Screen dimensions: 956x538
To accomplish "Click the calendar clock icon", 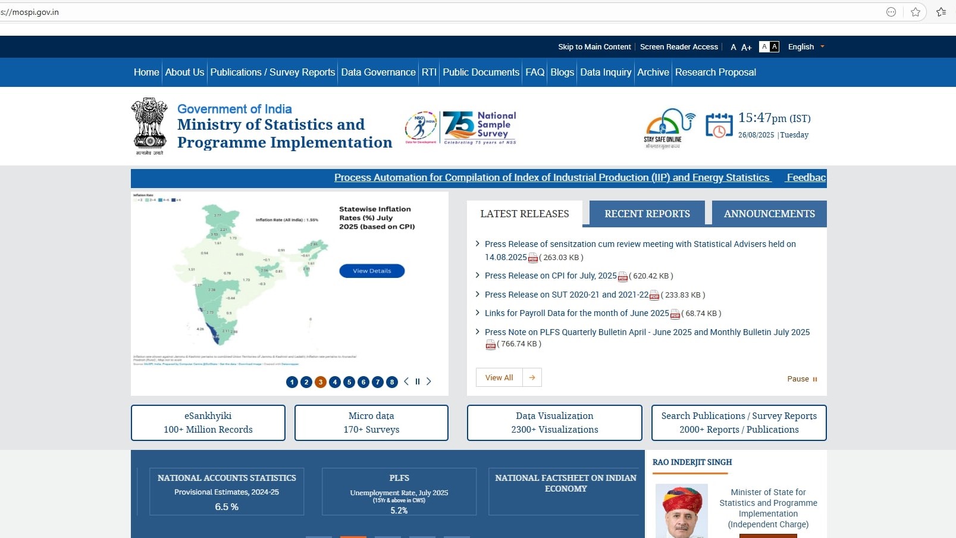I will [x=719, y=125].
